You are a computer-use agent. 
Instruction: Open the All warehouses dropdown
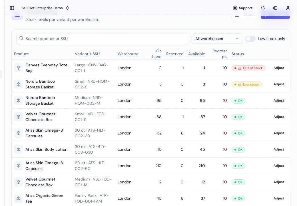tap(217, 39)
